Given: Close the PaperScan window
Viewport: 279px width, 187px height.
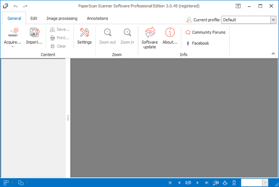Looking at the screenshot, I should (271, 6).
